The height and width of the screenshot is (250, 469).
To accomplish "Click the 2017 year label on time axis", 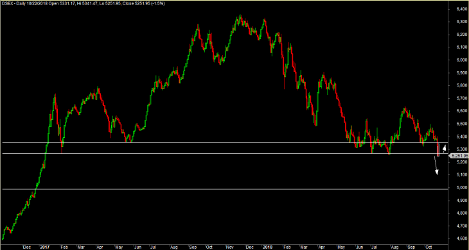I will tap(44, 247).
